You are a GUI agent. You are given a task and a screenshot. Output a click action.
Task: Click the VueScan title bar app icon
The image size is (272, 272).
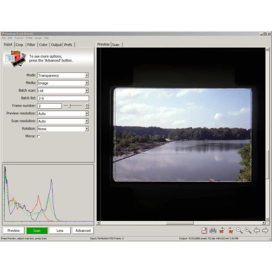3,34
